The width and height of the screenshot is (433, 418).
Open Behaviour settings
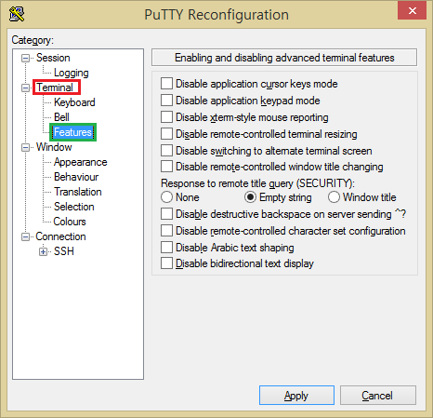coord(76,177)
